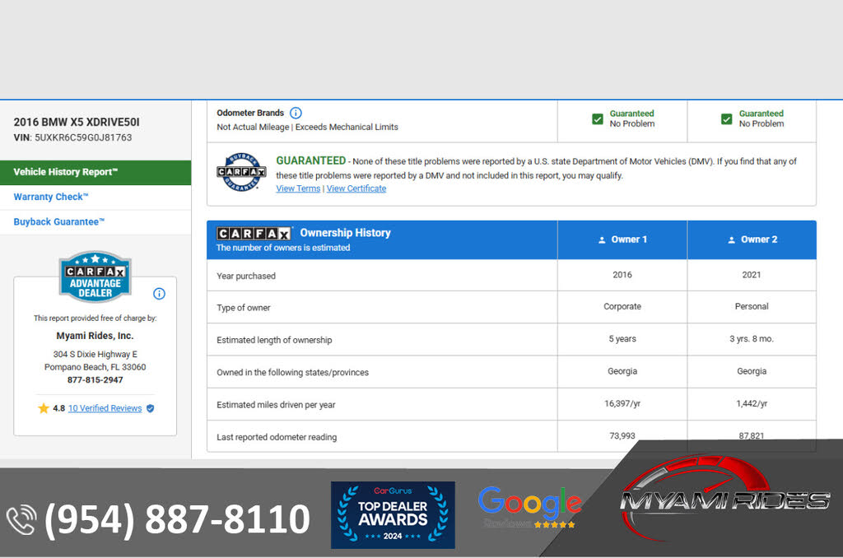Click the 3 yrs. 8 mo. cell
Image resolution: width=843 pixels, height=558 pixels.
(x=752, y=339)
